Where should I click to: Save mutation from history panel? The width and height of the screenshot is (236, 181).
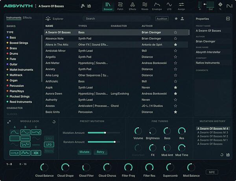click(228, 155)
